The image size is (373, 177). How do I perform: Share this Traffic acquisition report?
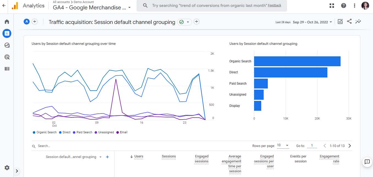click(x=349, y=21)
